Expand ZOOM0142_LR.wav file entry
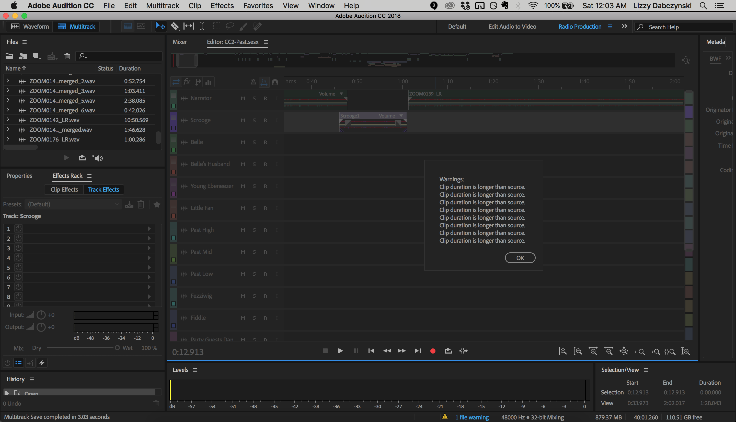 coord(8,119)
